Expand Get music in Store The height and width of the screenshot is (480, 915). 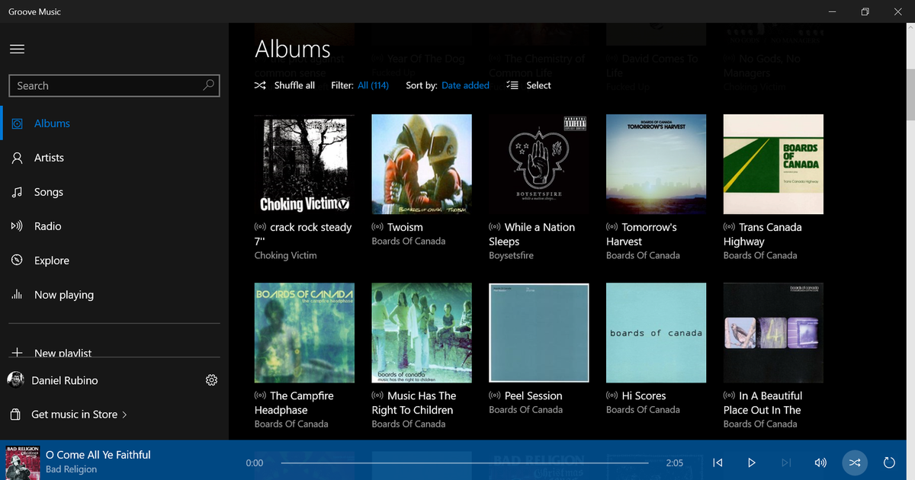[x=79, y=414]
